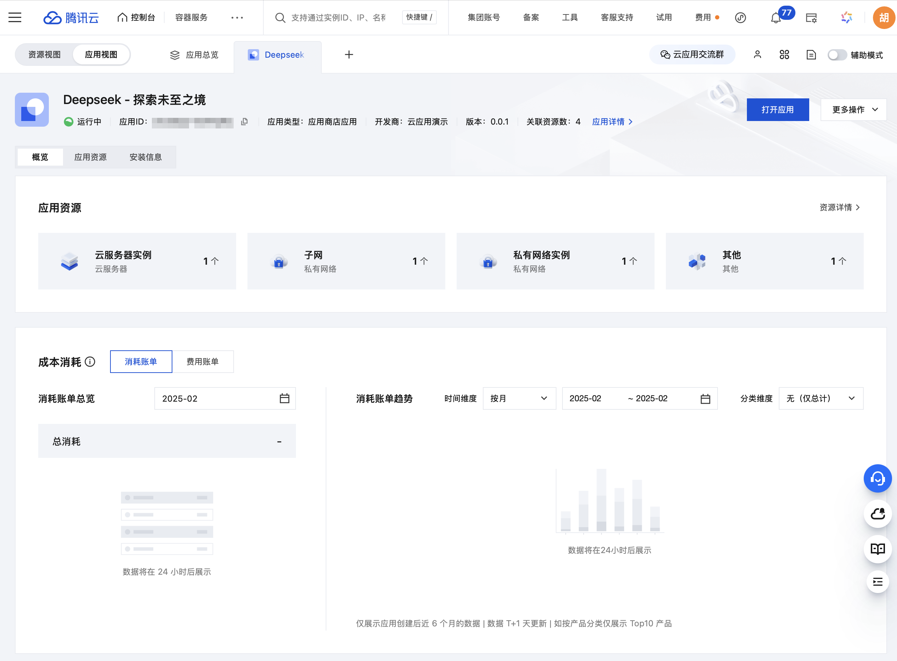This screenshot has height=661, width=897.
Task: Open the document notes icon
Action: [811, 54]
